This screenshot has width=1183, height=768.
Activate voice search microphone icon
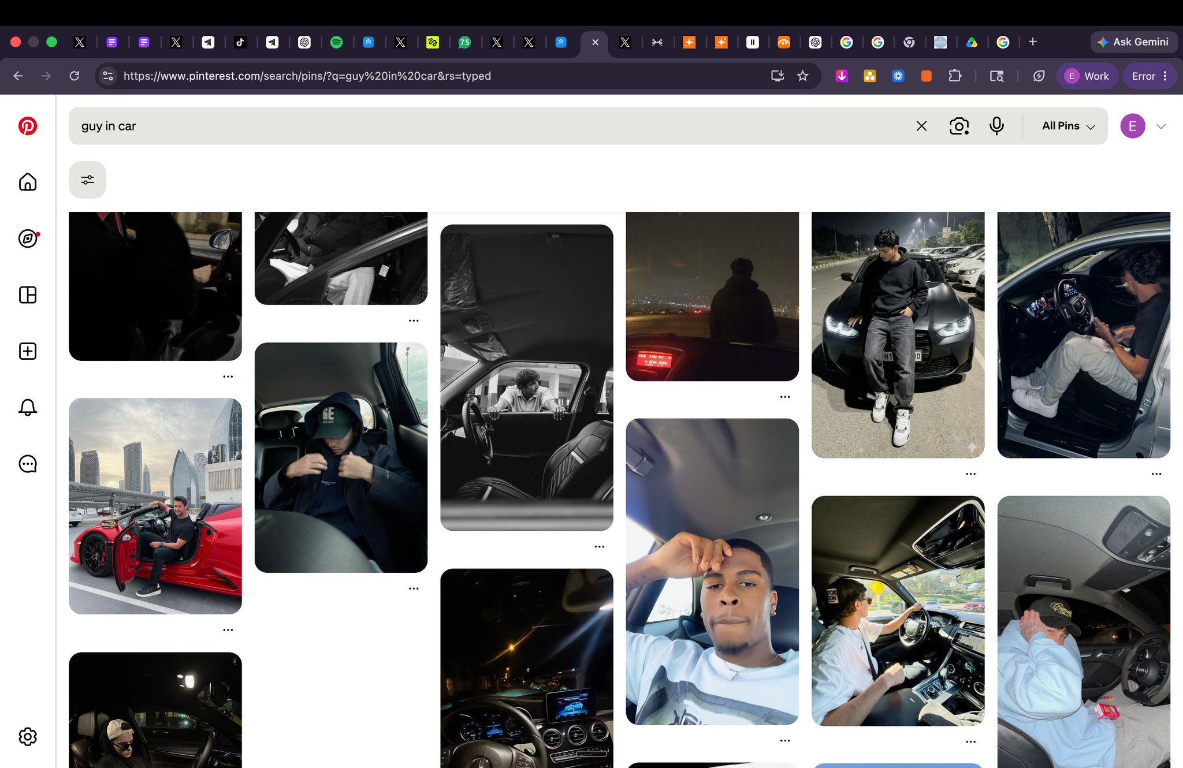pyautogui.click(x=996, y=126)
